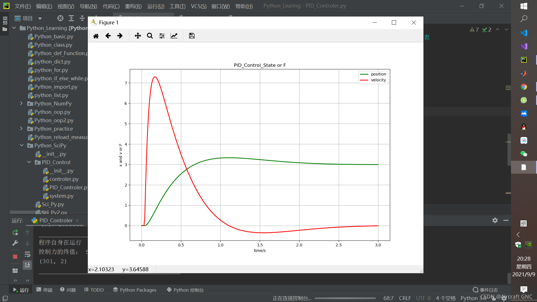Image resolution: width=537 pixels, height=302 pixels.
Task: Open Chrome from the Windows taskbar
Action: [524, 87]
